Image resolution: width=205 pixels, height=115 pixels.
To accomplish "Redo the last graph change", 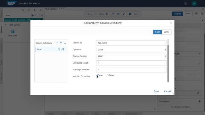I will [112, 14].
